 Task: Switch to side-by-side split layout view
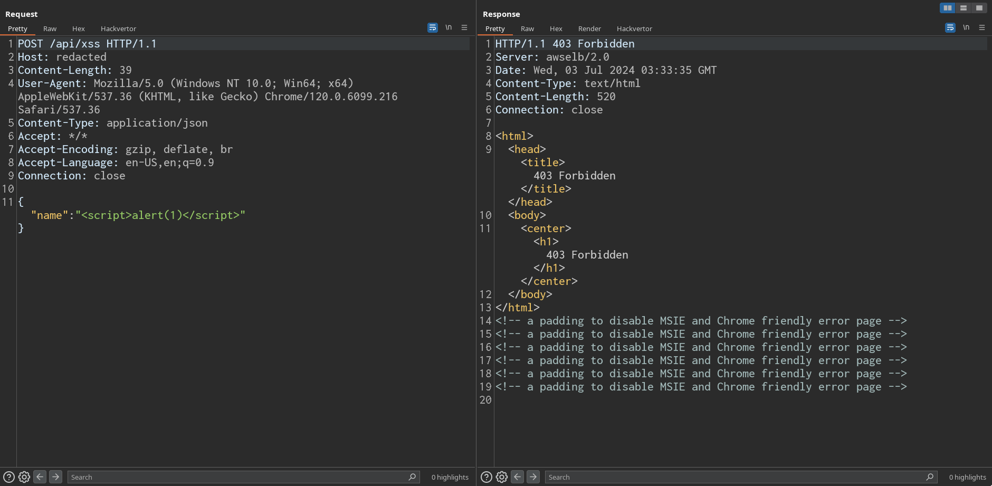[x=948, y=8]
